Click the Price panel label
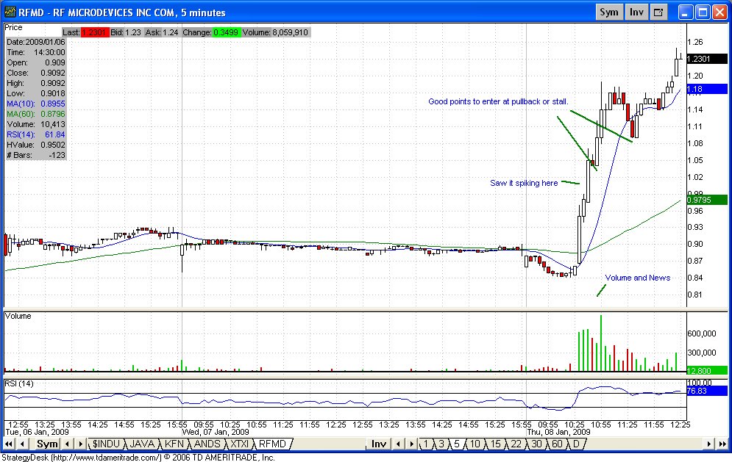The width and height of the screenshot is (732, 462). point(13,27)
